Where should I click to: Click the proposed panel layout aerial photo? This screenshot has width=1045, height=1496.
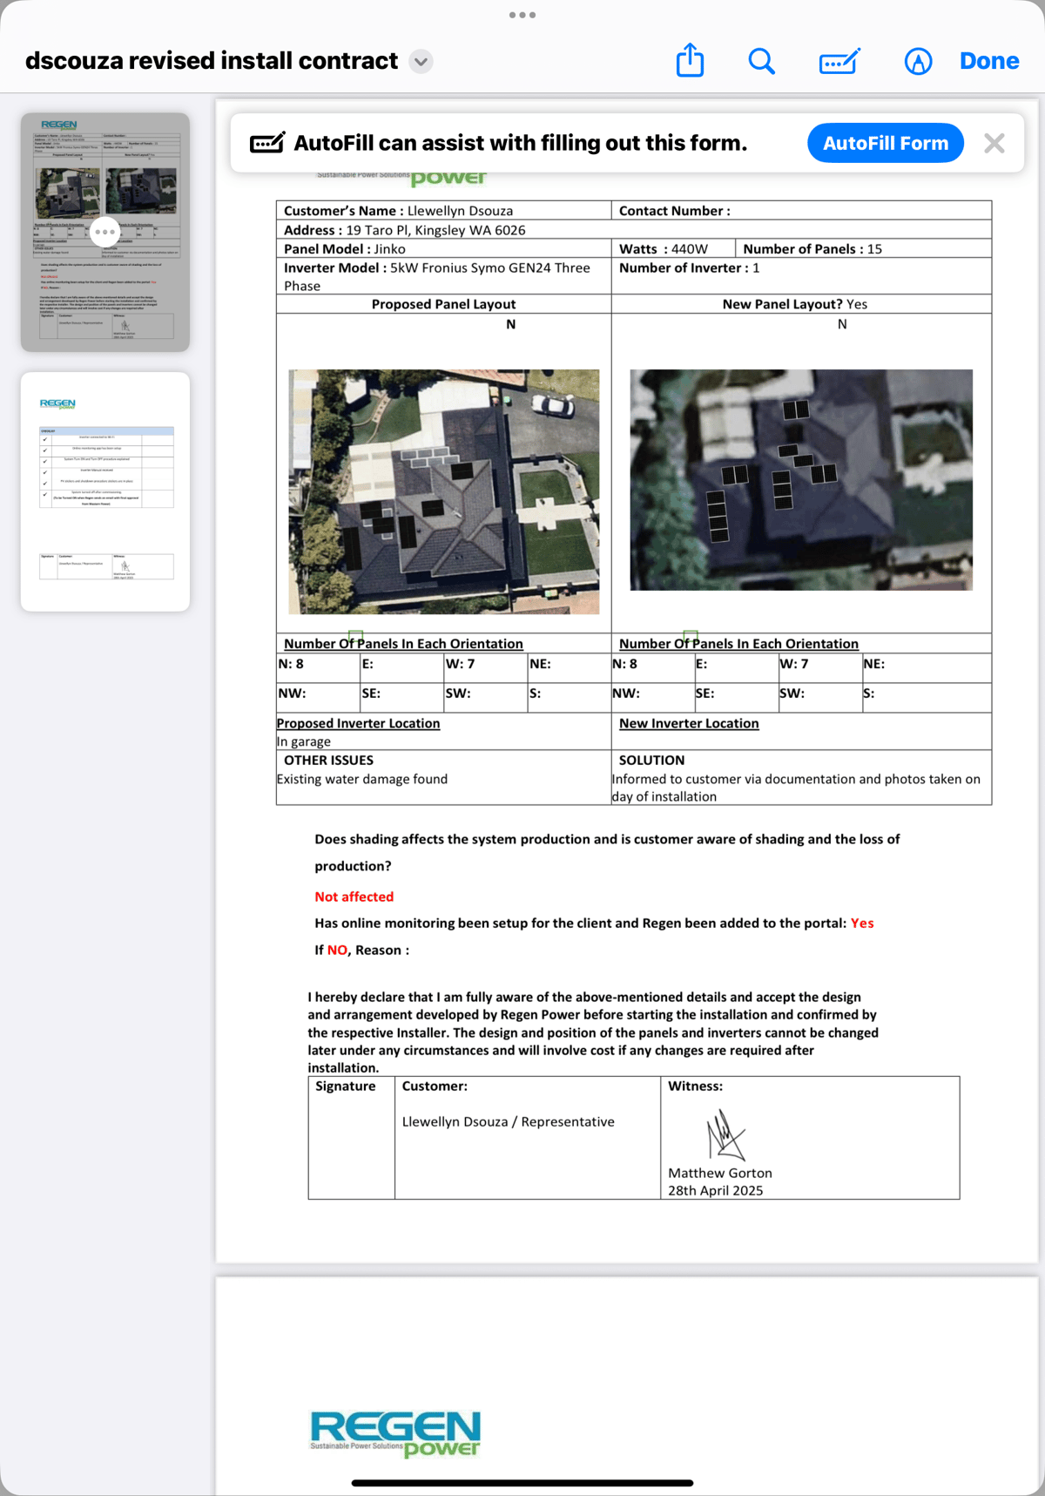click(x=444, y=491)
